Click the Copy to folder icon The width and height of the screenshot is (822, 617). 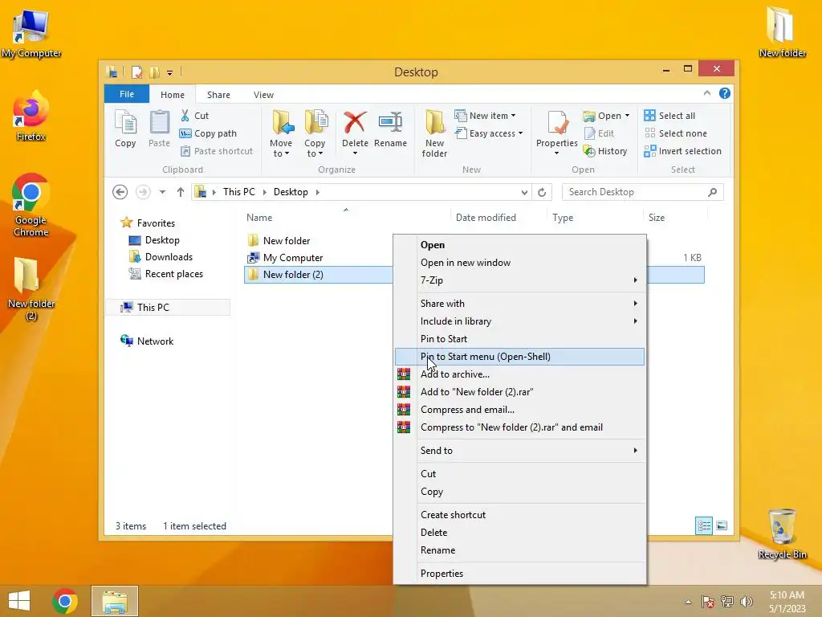click(x=315, y=123)
